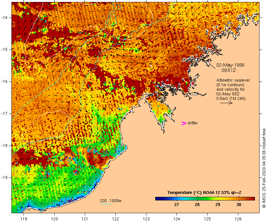Click the cyan 200m contour legend line
This screenshot has width=268, height=222.
pyautogui.click(x=106, y=204)
